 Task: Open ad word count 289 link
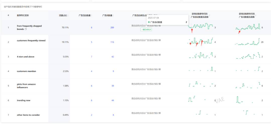coord(112,28)
